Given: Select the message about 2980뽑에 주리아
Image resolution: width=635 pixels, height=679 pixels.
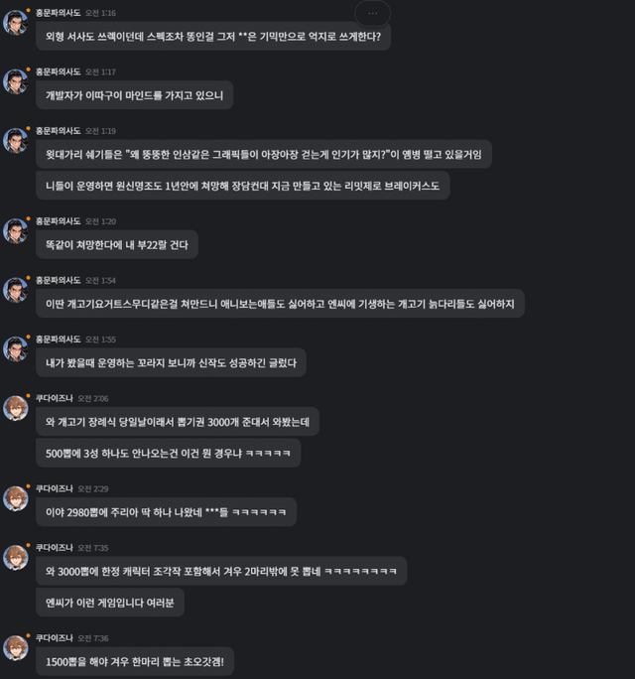Looking at the screenshot, I should pyautogui.click(x=167, y=512).
